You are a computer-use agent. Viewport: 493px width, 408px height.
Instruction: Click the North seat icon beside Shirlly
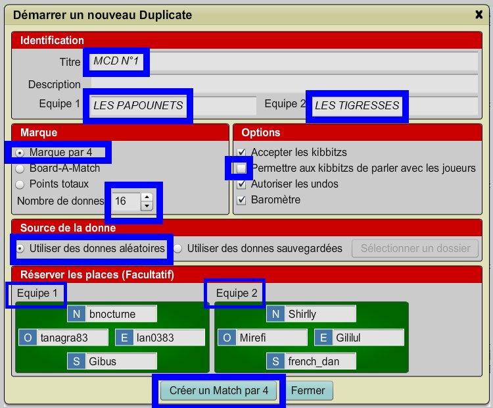click(x=276, y=315)
